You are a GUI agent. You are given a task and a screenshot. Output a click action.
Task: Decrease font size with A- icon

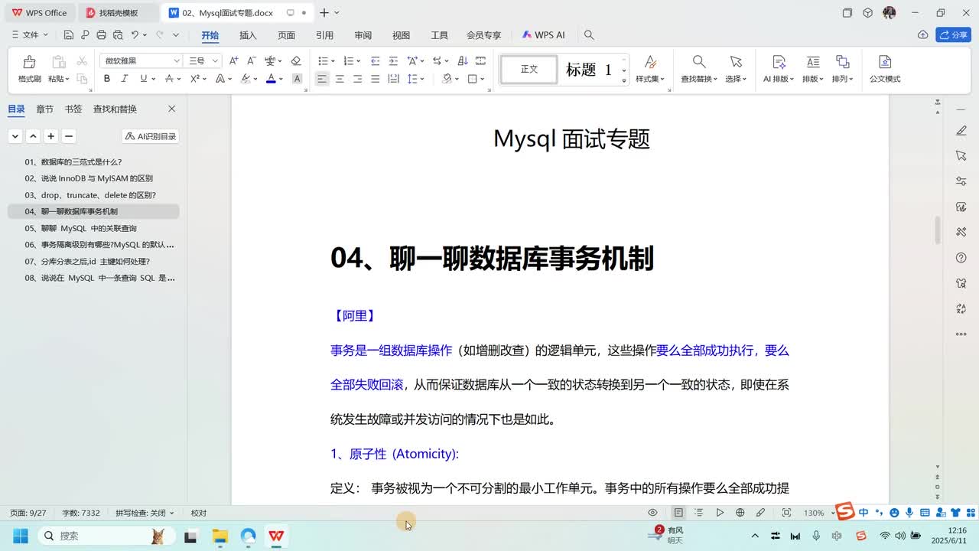pos(251,60)
